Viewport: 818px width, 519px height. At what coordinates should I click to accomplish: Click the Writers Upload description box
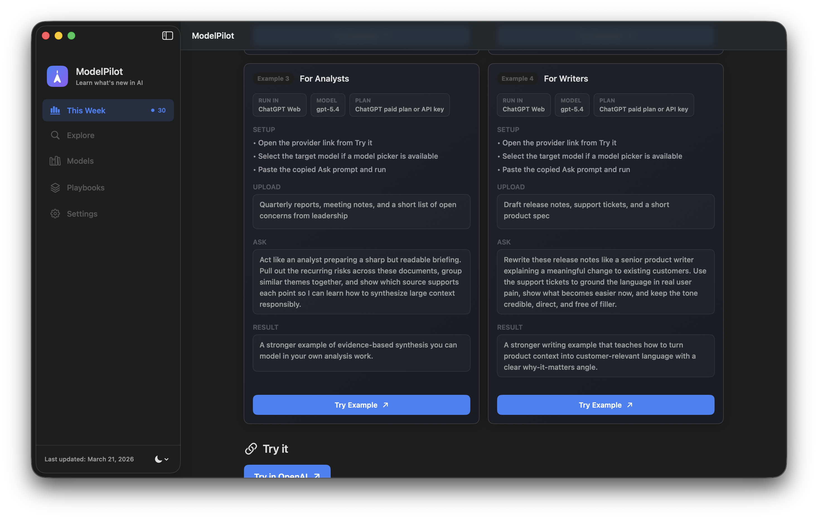tap(605, 211)
